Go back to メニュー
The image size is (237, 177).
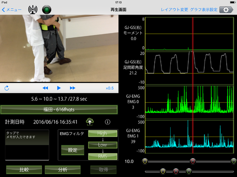(12, 10)
